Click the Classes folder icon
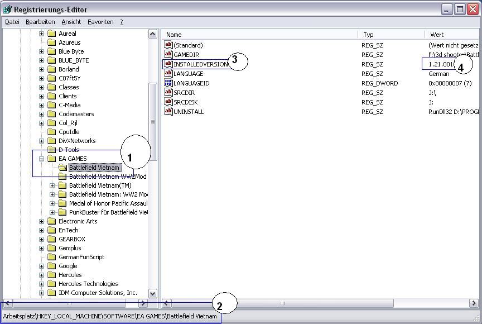The width and height of the screenshot is (482, 324). 52,87
